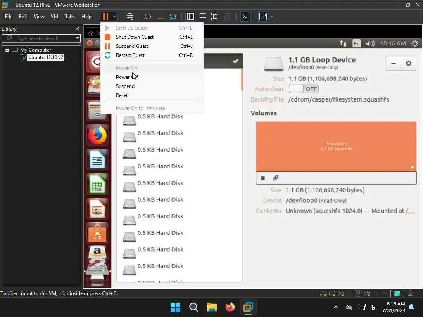Open volume options gears icon
This screenshot has height=317, width=423.
(x=276, y=178)
